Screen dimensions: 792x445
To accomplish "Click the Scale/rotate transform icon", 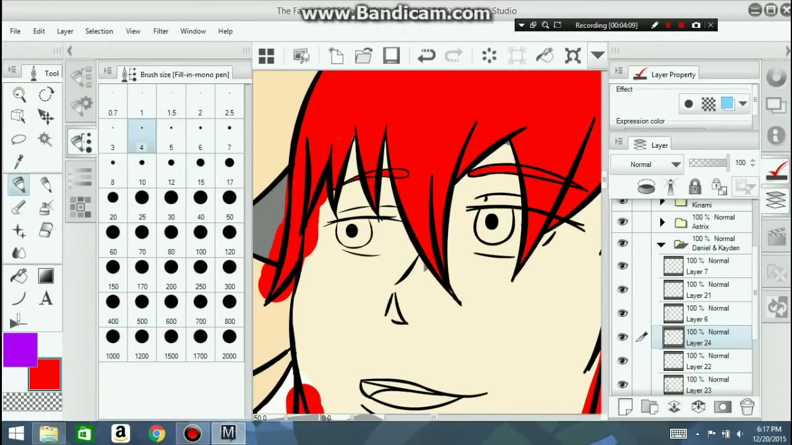I will [573, 56].
